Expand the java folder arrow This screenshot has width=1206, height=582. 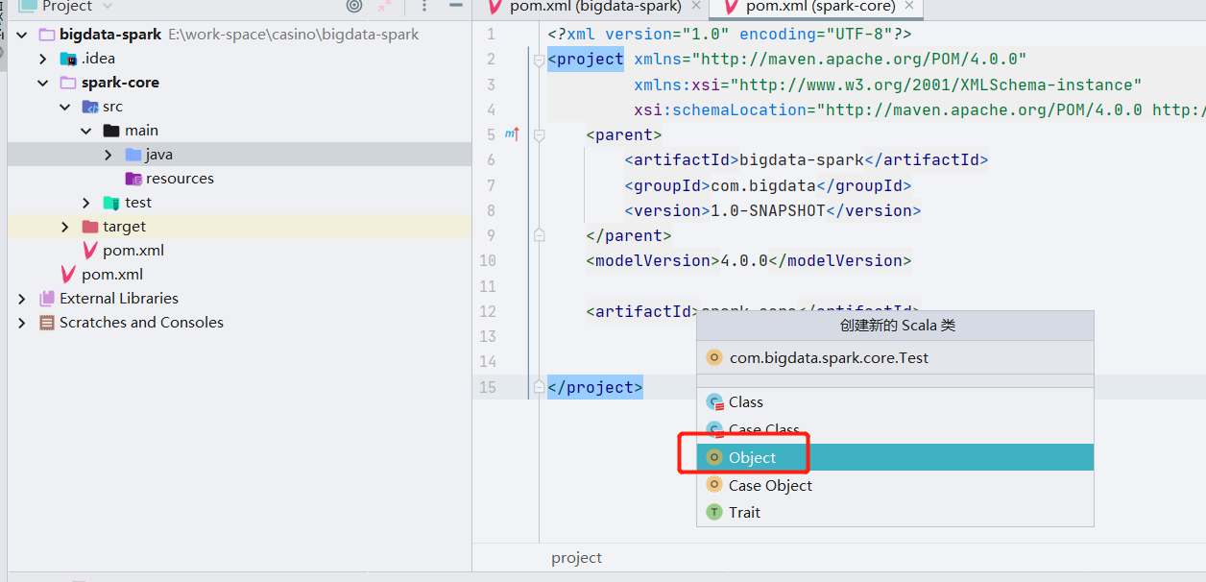coord(109,155)
